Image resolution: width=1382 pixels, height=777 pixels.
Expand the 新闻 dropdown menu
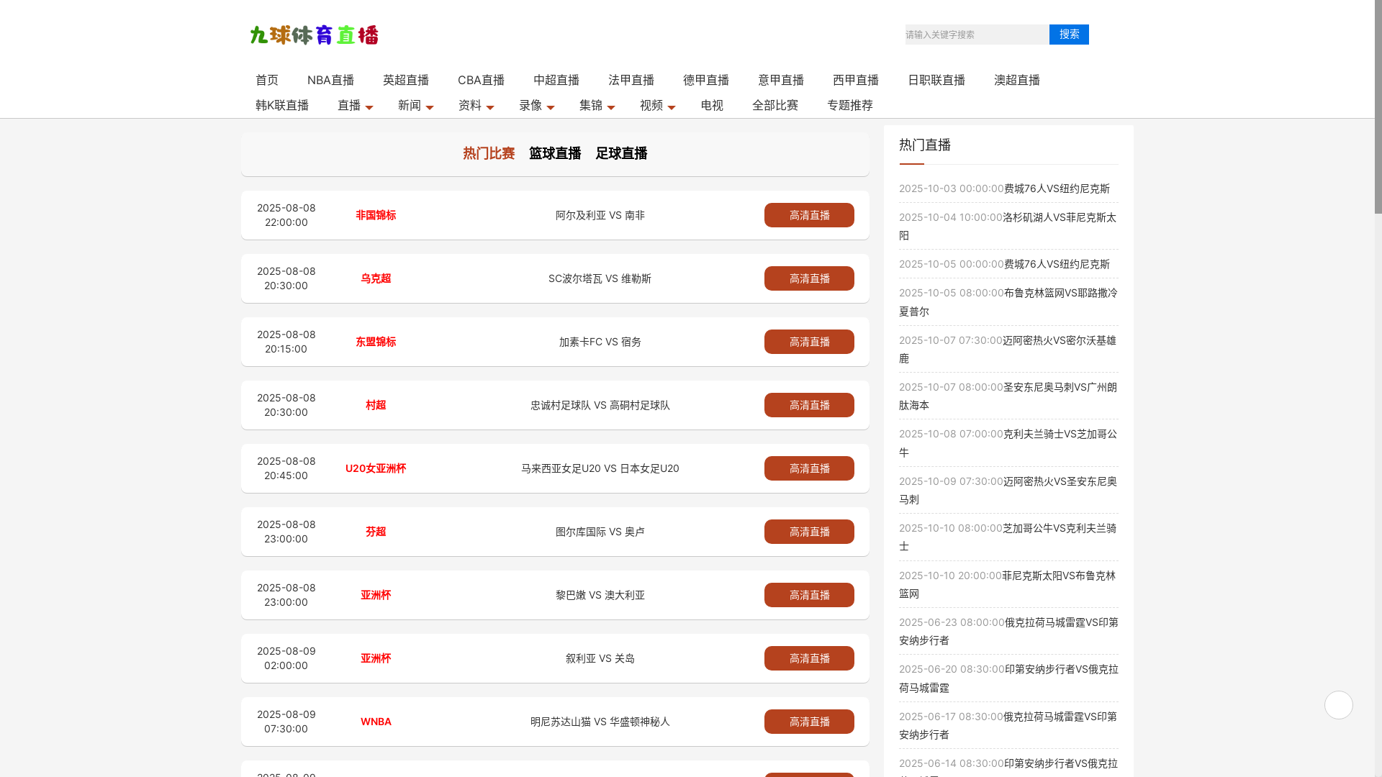[415, 105]
